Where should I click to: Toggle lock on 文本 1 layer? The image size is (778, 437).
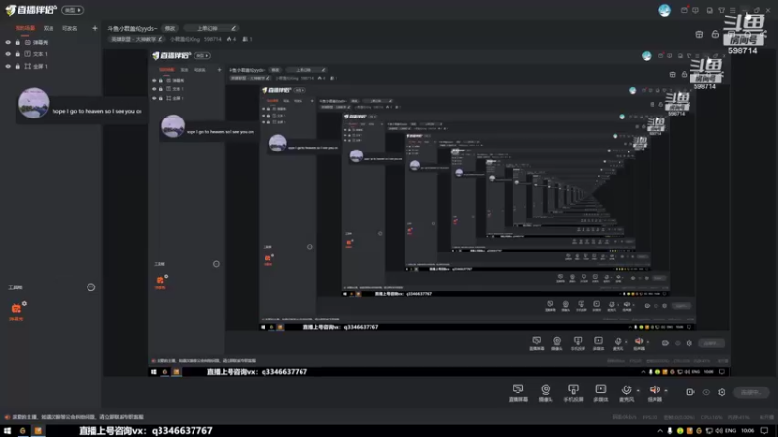coord(18,54)
